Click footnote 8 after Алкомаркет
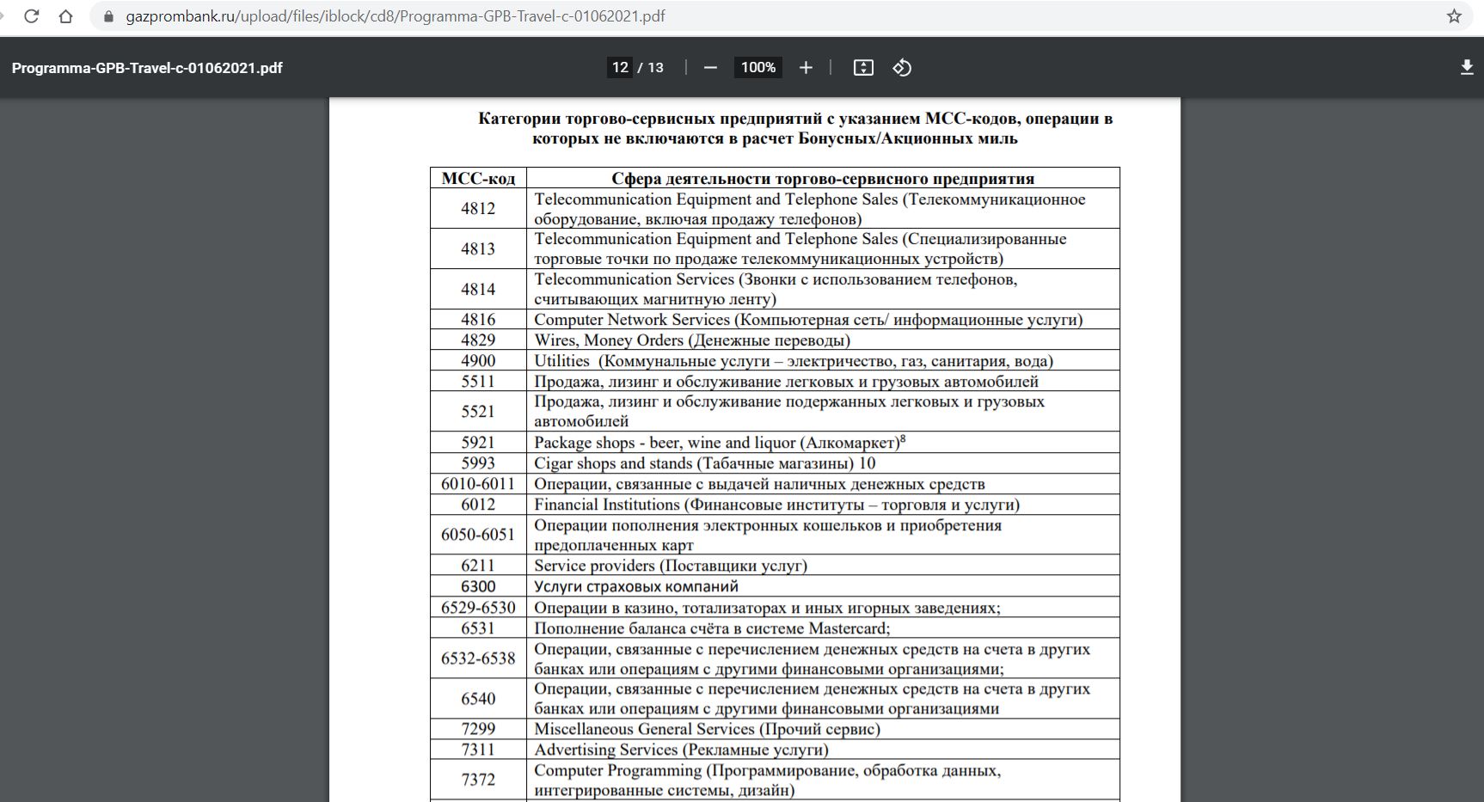This screenshot has width=1484, height=802. click(903, 439)
